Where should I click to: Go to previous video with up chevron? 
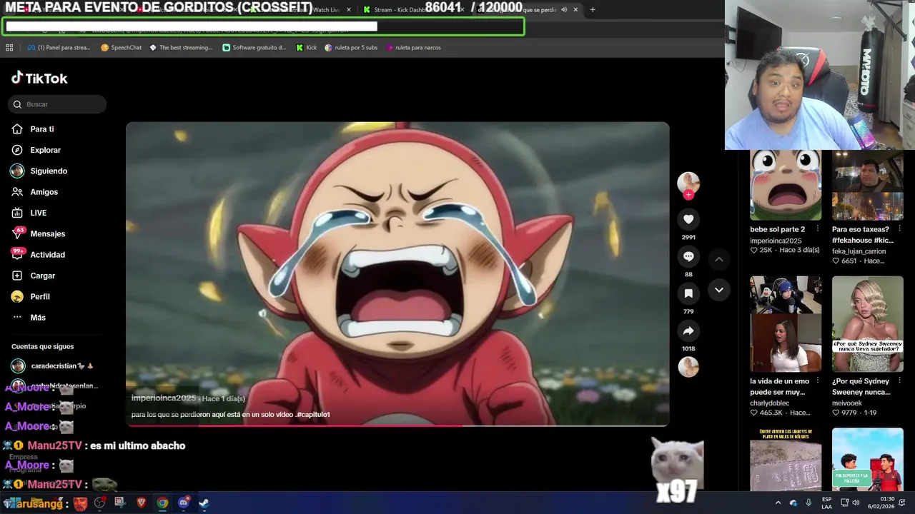719,259
